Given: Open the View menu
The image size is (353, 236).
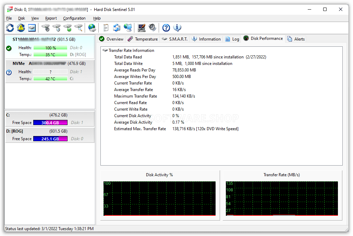Looking at the screenshot, I should coord(35,18).
